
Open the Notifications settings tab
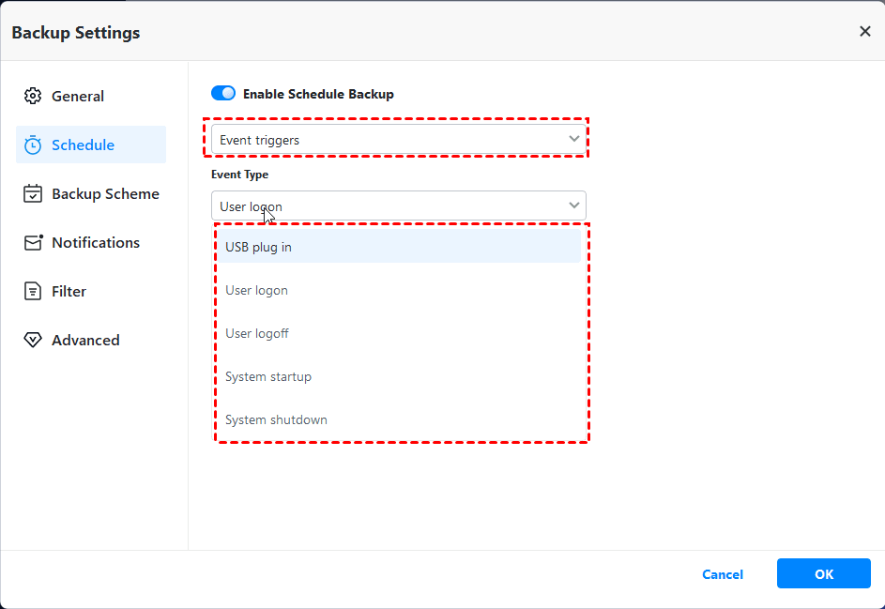pyautogui.click(x=96, y=242)
